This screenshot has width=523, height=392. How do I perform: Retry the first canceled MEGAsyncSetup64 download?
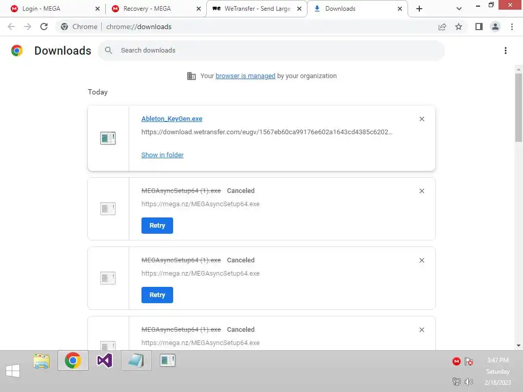[x=157, y=226]
